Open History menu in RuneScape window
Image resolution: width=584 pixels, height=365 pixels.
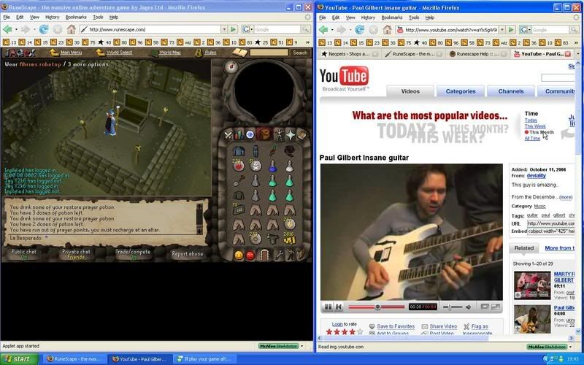coord(52,17)
